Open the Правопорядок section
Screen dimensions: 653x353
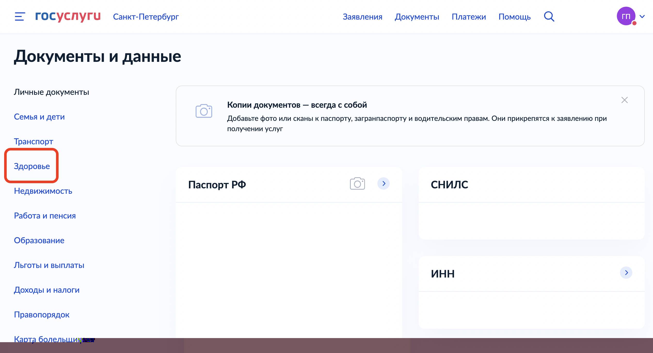(x=42, y=315)
